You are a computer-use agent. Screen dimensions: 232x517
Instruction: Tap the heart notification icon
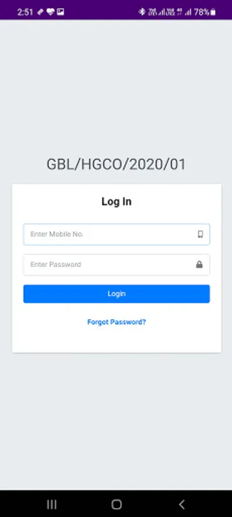50,12
